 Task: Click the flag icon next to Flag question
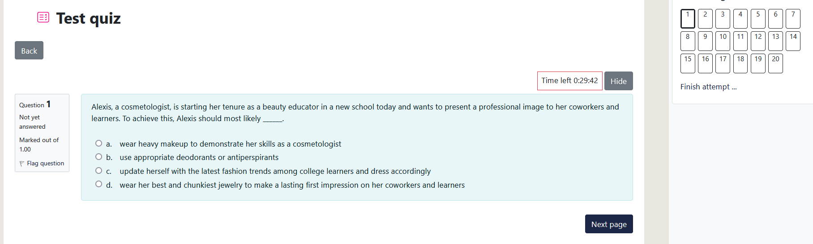pos(22,164)
